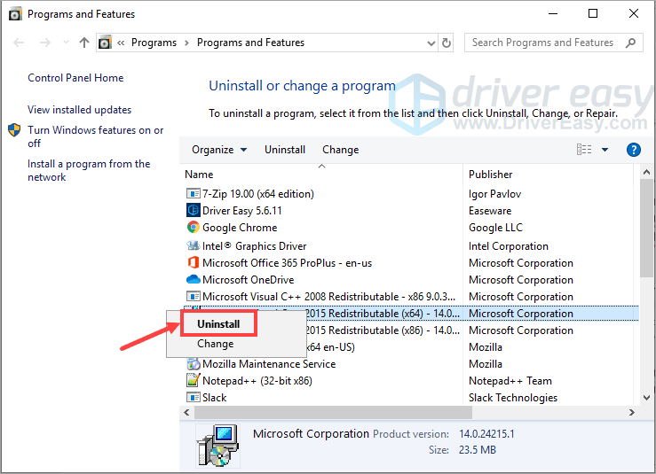Click the Google Chrome icon
656x474 pixels.
click(194, 228)
